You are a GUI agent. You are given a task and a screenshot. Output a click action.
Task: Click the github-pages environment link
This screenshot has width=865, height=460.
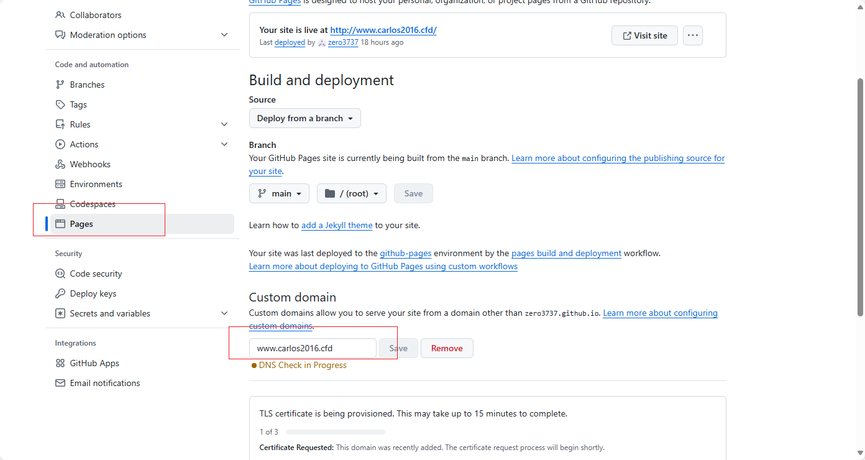[x=406, y=253]
